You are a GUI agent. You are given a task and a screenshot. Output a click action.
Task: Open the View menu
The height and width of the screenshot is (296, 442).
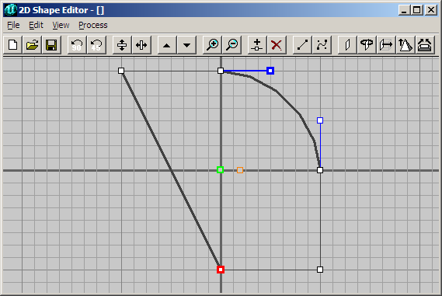point(61,25)
